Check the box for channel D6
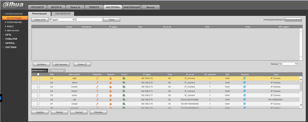 coord(38,99)
